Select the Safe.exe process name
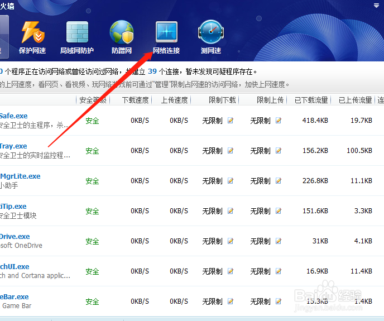The height and width of the screenshot is (321, 384). (x=14, y=116)
